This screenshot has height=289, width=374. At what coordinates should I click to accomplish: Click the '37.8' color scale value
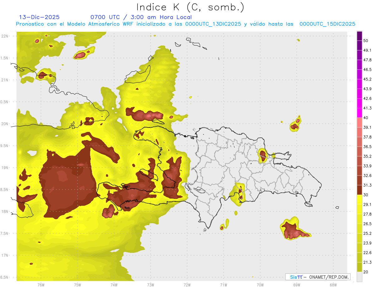coord(367,137)
